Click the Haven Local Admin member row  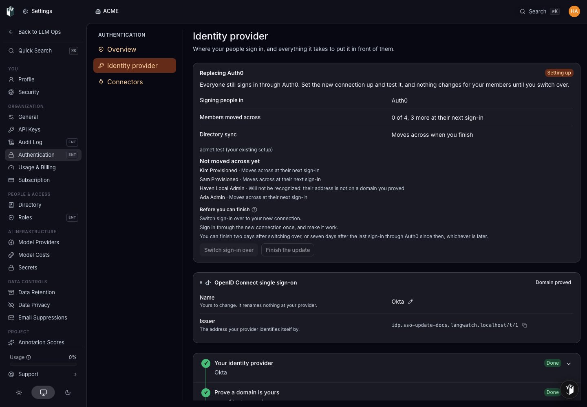click(x=302, y=188)
